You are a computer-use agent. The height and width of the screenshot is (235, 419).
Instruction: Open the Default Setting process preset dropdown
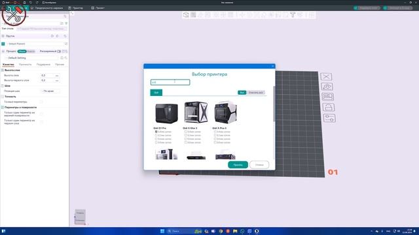point(32,58)
